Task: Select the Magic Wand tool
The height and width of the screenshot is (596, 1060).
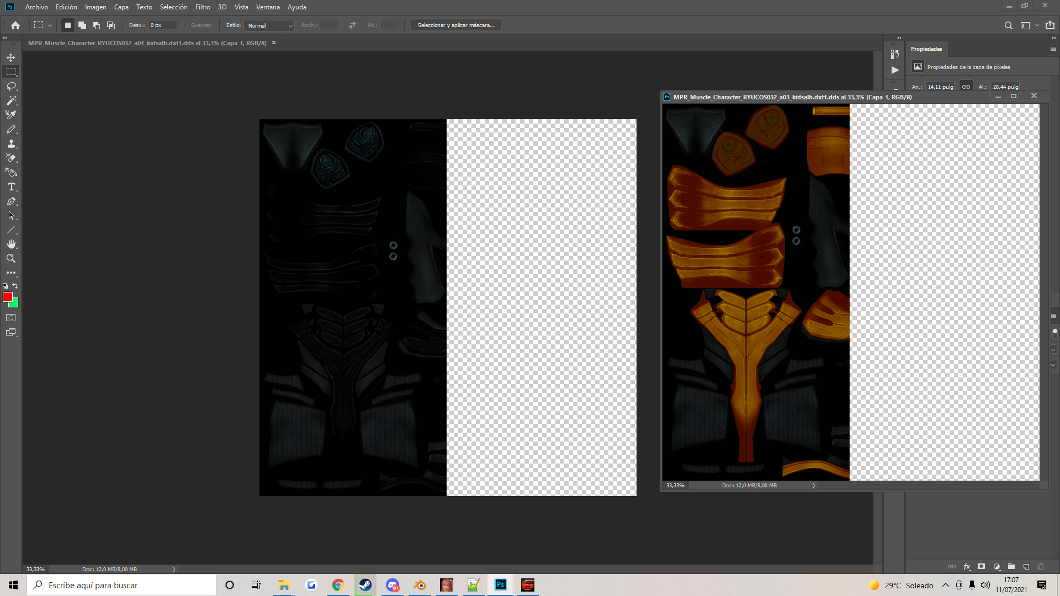Action: 11,100
